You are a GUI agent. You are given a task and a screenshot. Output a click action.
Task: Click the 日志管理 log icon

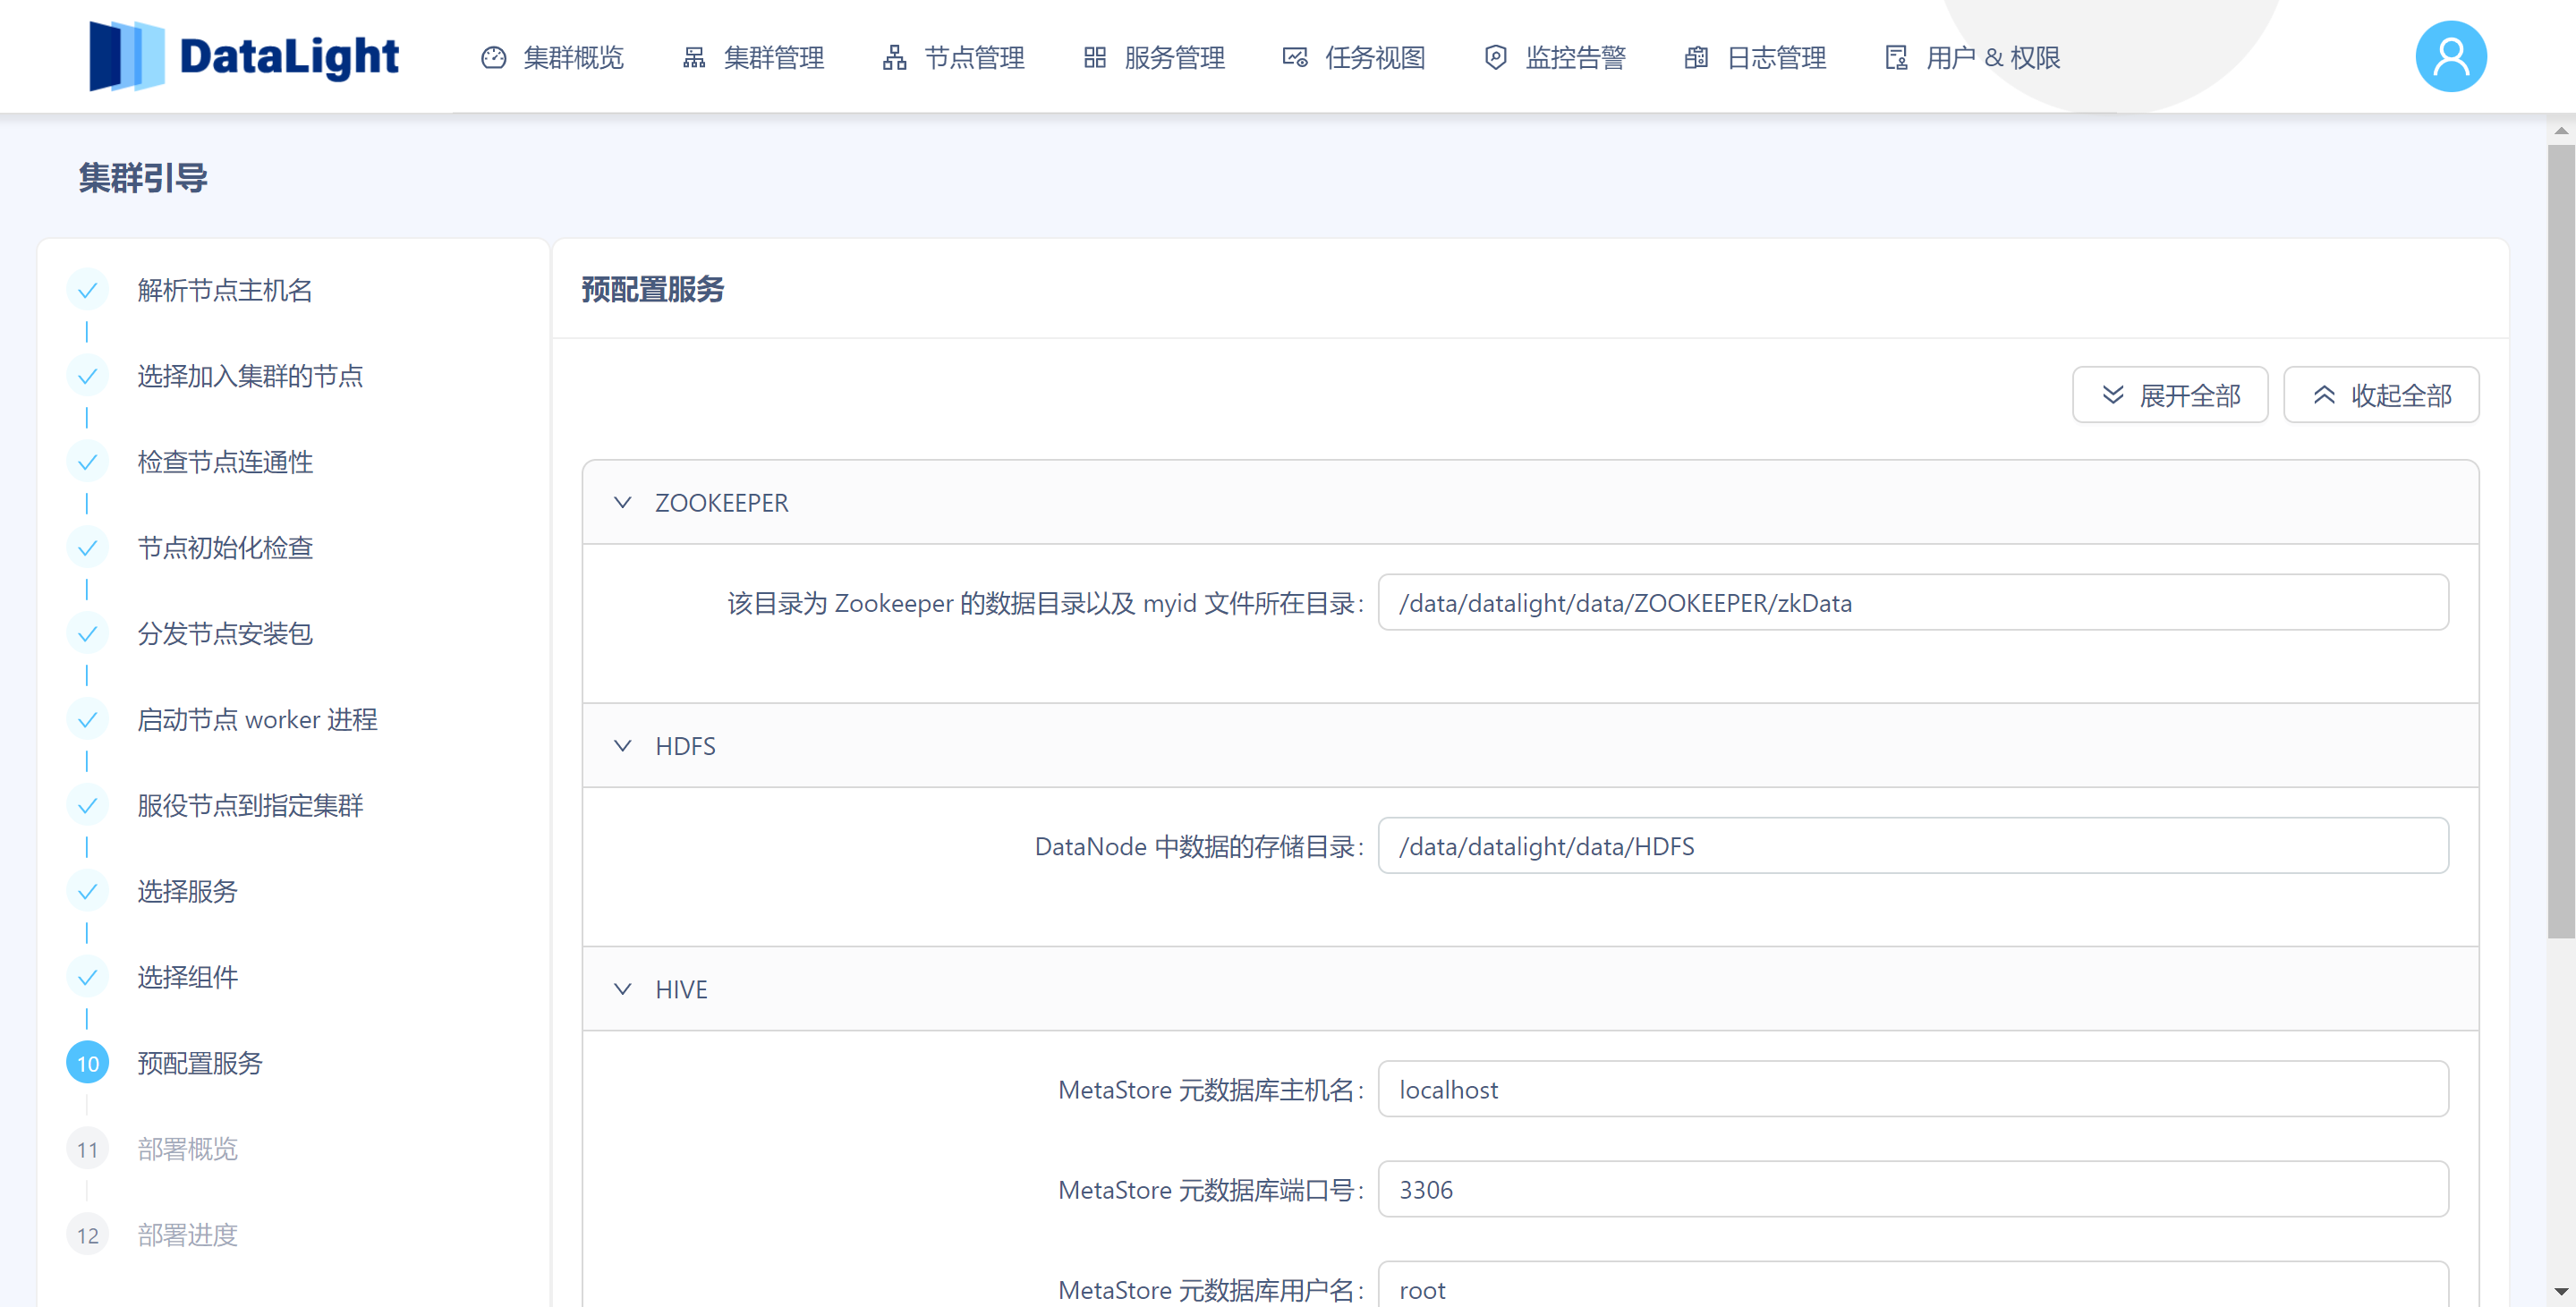[1696, 58]
